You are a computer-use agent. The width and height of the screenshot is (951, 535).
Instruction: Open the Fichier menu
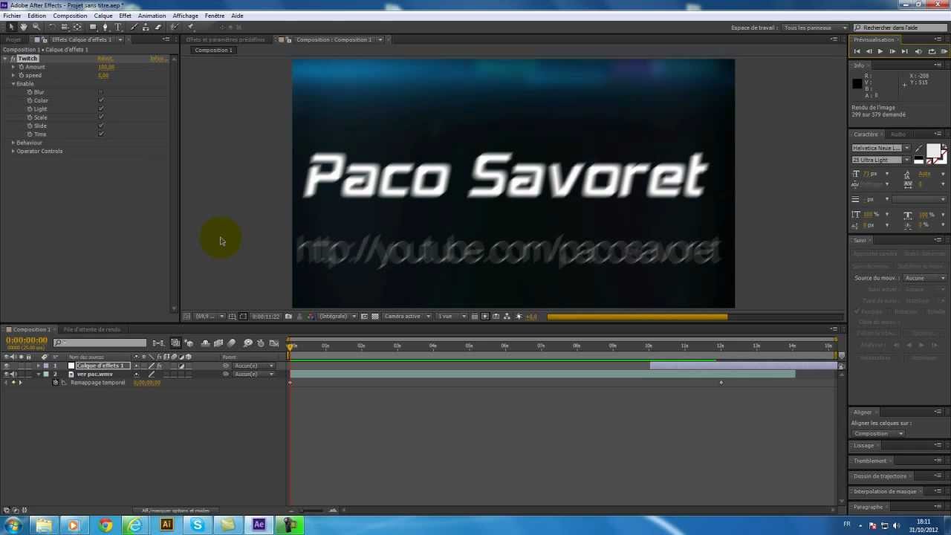(12, 16)
